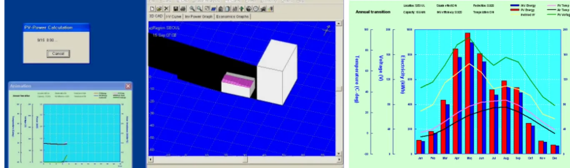The width and height of the screenshot is (570, 168).
Task: Open the I-V Curve tab
Action: point(173,17)
